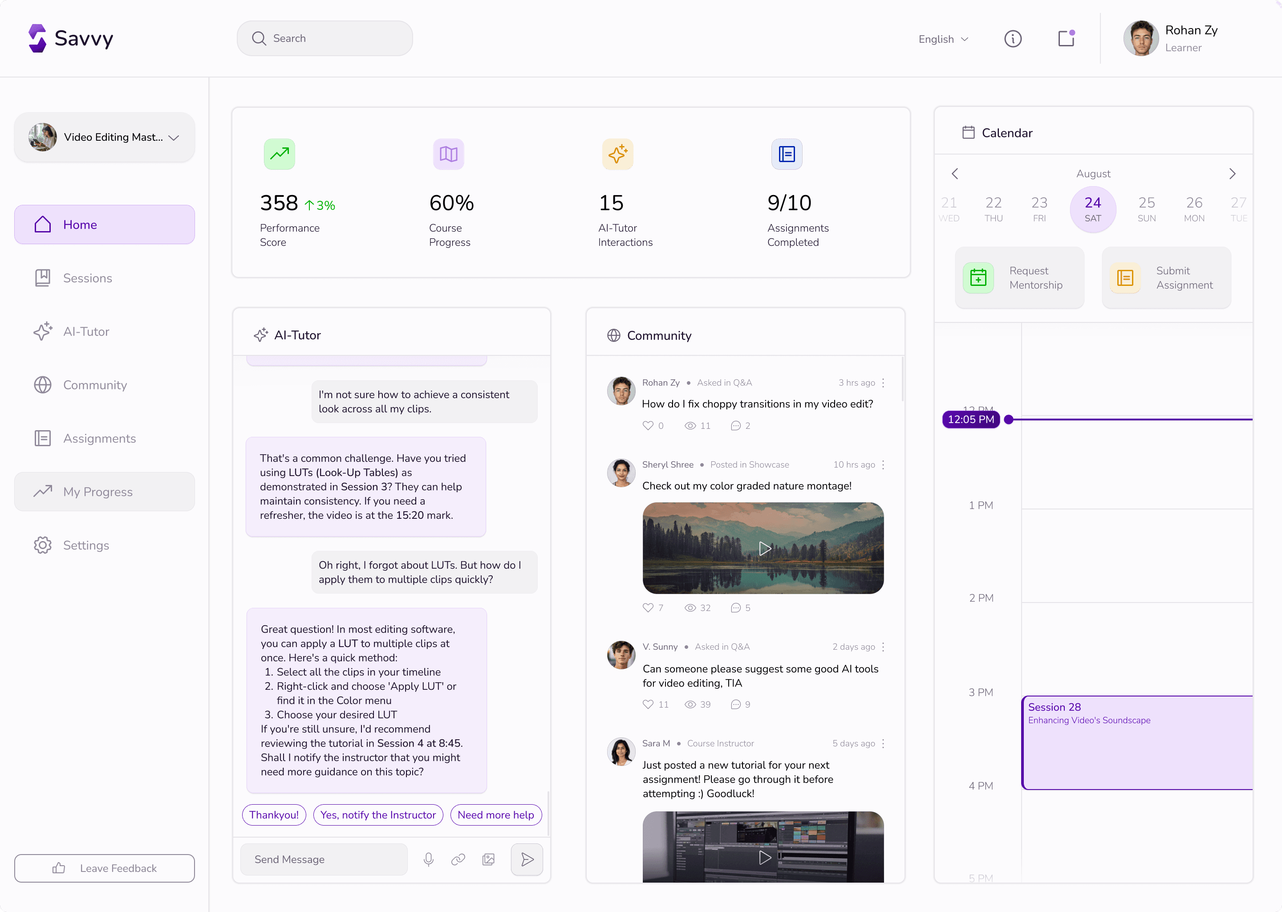1282x912 pixels.
Task: Play the nature montage video thumbnail
Action: coord(763,548)
